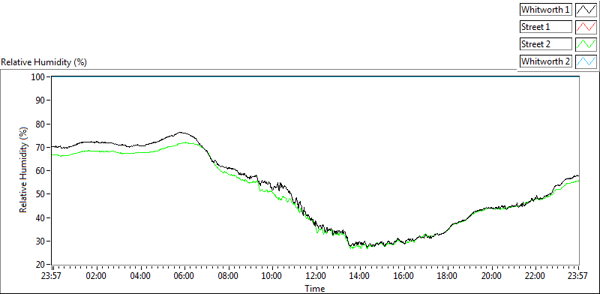Click the 20:00 time axis label
The image size is (600, 294).
tap(491, 276)
